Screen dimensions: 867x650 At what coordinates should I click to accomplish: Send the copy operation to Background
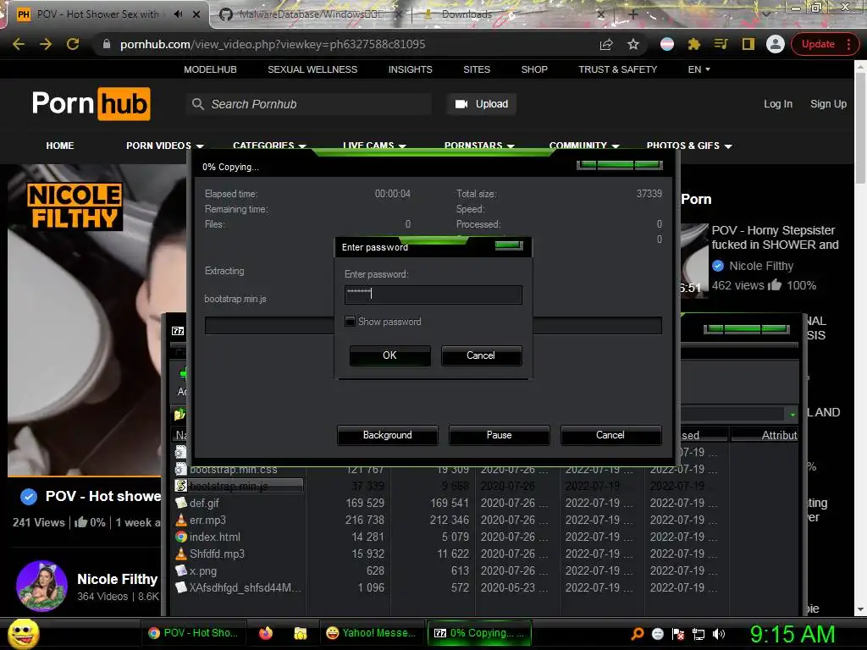point(388,435)
